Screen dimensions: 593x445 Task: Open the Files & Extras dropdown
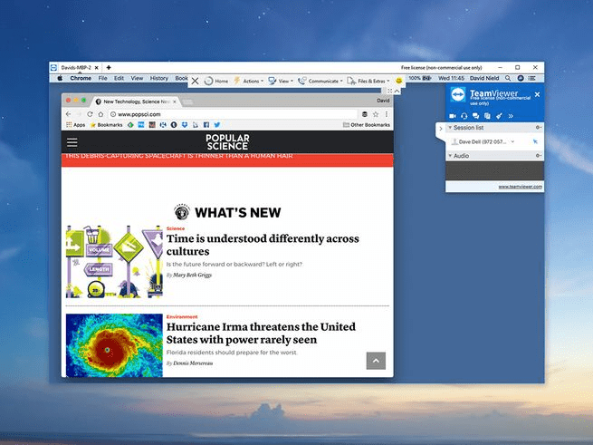pos(369,81)
